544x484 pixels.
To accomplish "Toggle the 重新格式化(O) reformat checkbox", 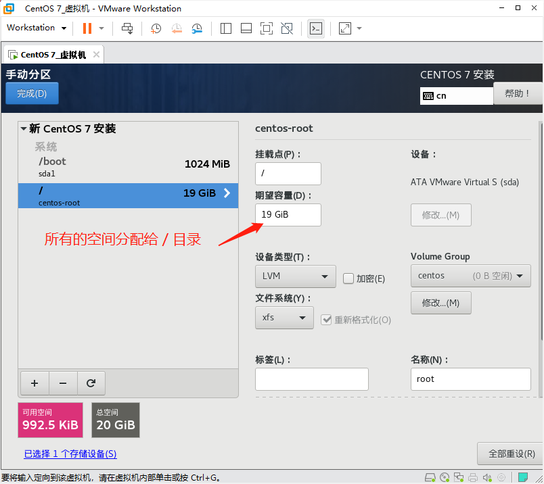I will coord(326,319).
